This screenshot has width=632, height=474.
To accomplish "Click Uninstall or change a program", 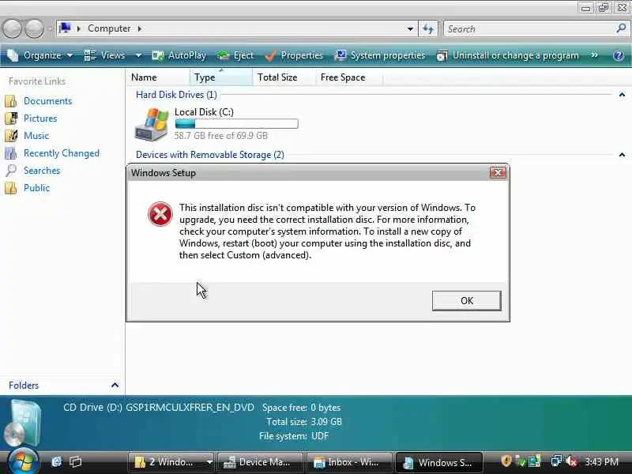I will [x=507, y=55].
